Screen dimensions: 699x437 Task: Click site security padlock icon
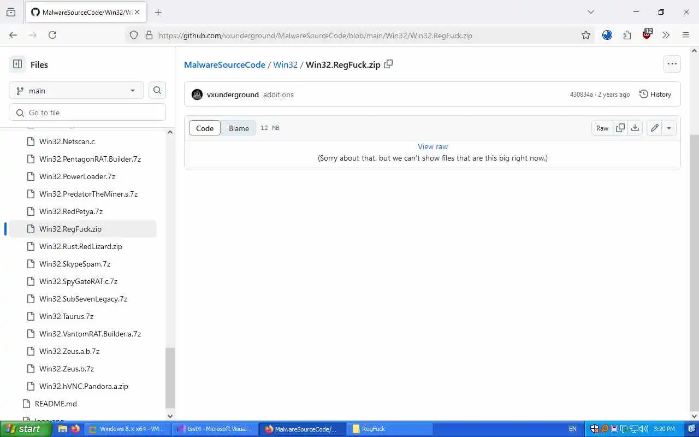pos(149,35)
